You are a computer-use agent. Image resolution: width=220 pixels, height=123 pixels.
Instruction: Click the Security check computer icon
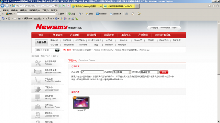click(38, 98)
